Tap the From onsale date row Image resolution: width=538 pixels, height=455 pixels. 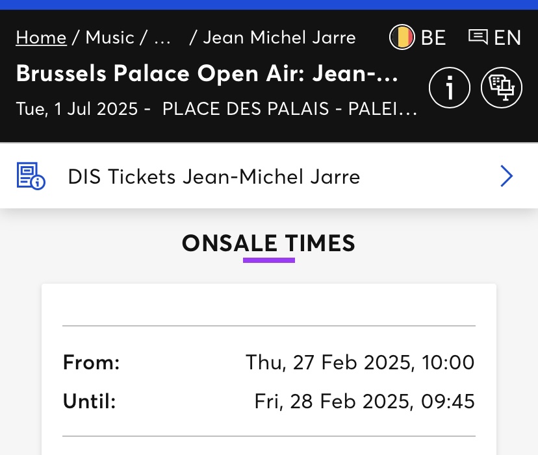[x=269, y=362]
